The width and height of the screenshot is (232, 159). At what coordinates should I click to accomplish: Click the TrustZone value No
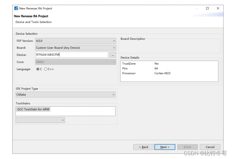click(x=156, y=64)
